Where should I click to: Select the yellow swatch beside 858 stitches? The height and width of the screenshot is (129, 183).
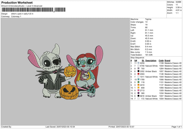(138, 88)
